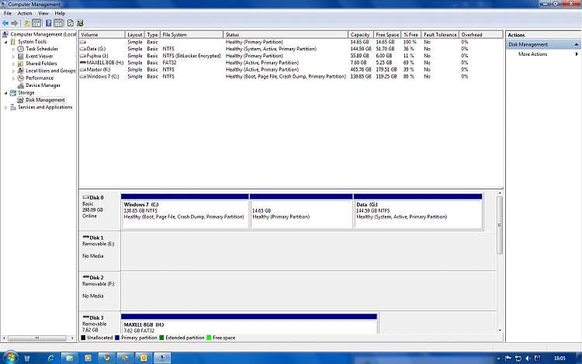Show hidden icons in the system tray
Screen dimensions: 582x364
click(498, 359)
